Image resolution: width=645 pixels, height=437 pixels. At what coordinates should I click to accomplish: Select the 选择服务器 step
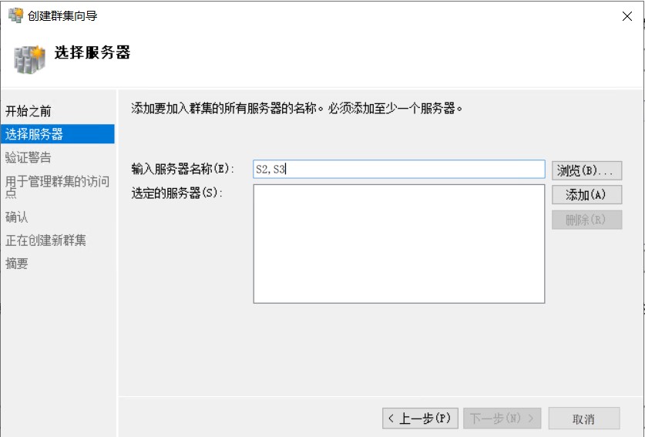pos(58,134)
